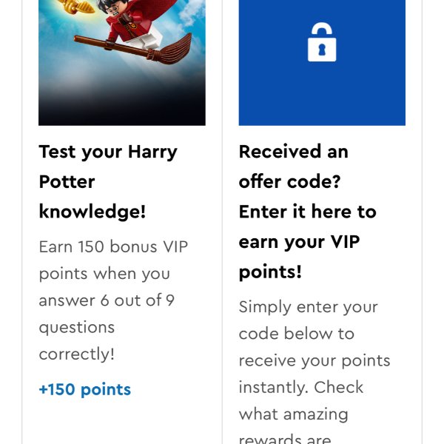
Task: Open the blue offer code tile
Action: (322, 63)
